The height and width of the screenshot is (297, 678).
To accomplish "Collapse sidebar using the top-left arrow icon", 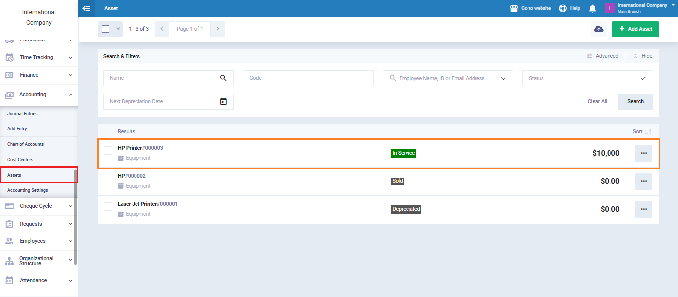I will [86, 8].
